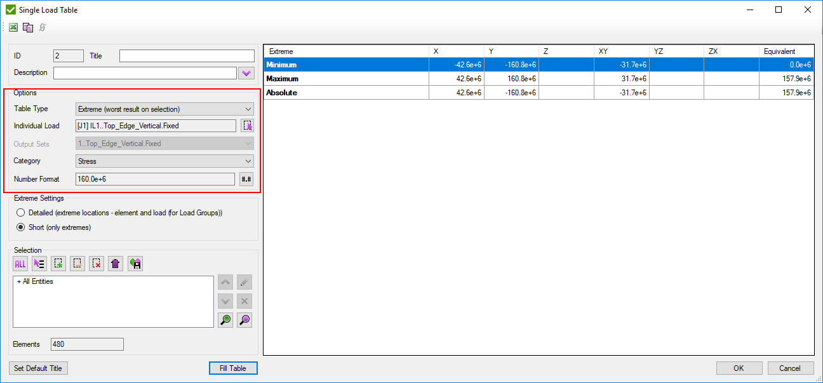Click the select-from-list cursor icon
823x383 pixels.
[39, 264]
